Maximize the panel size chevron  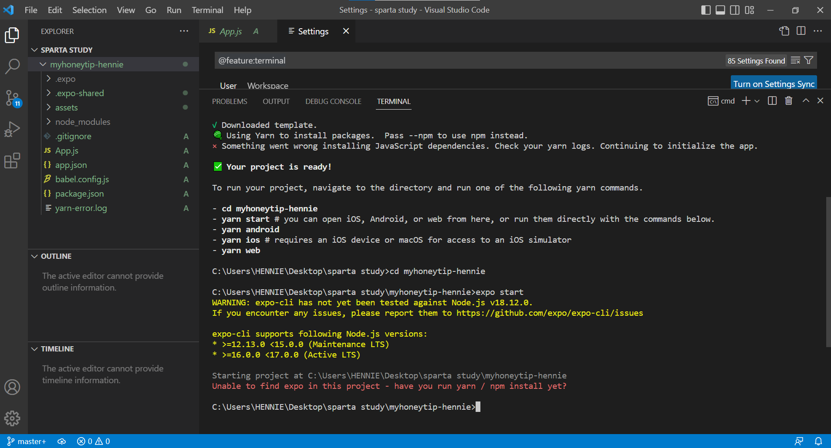[x=806, y=101]
